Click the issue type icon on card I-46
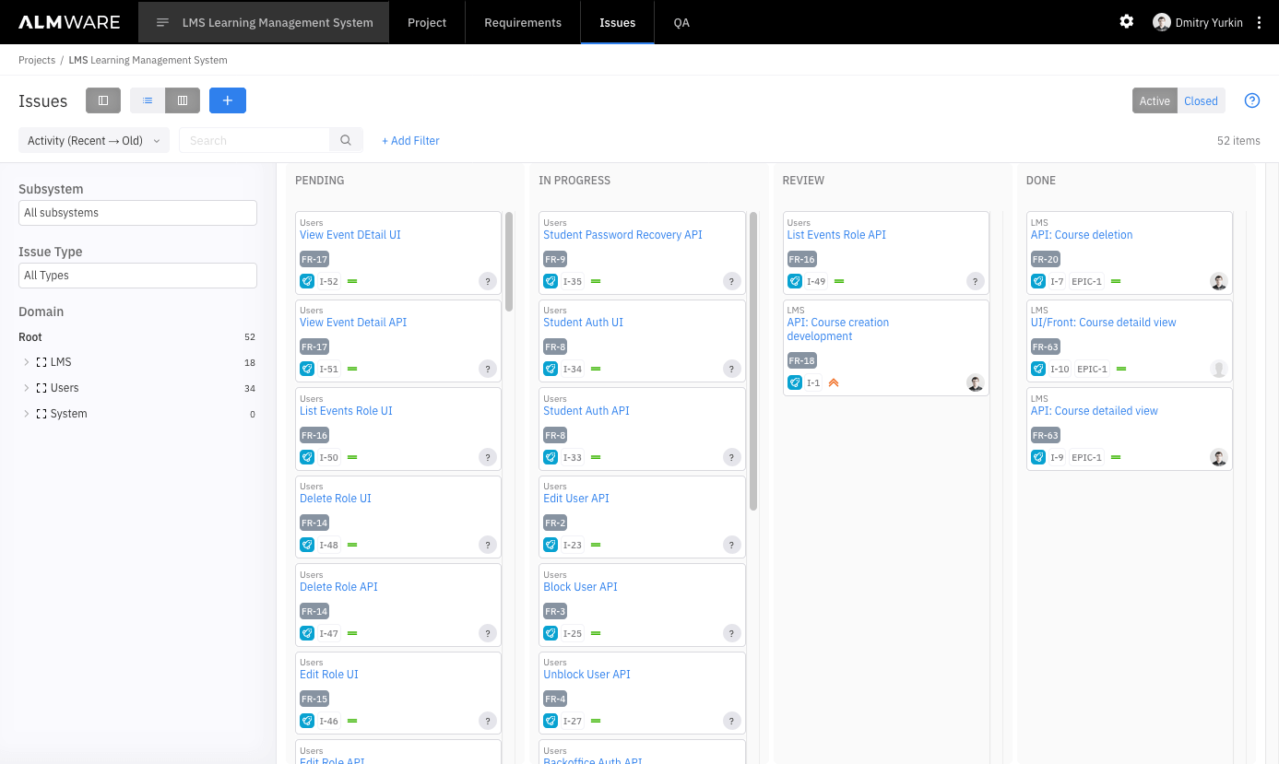 tap(307, 721)
